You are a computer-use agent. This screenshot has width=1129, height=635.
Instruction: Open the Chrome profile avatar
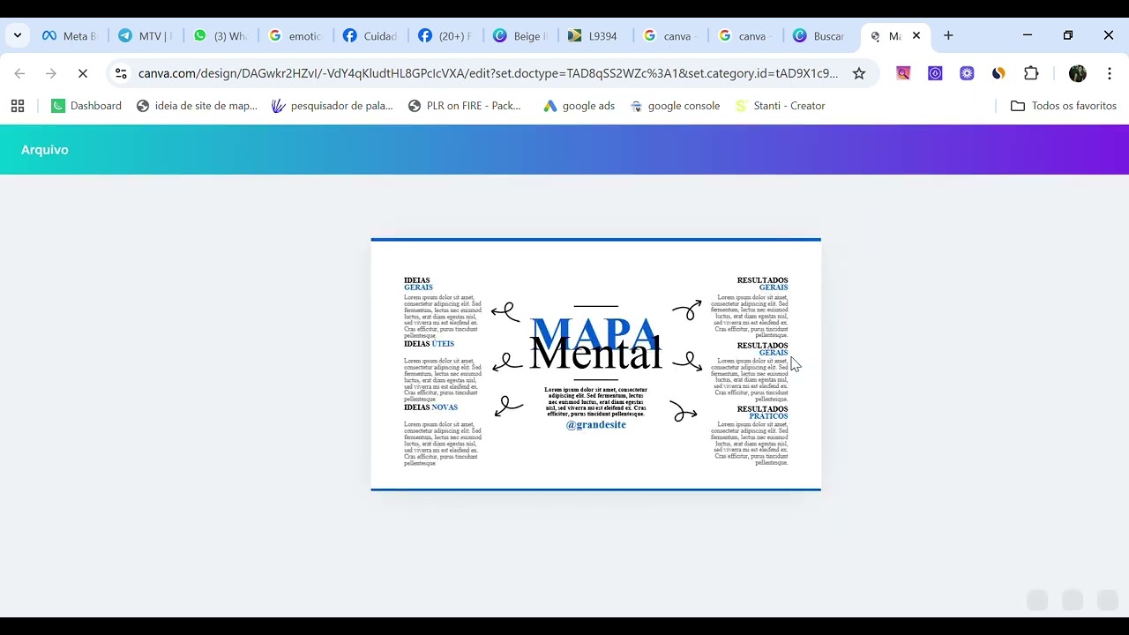[1078, 74]
